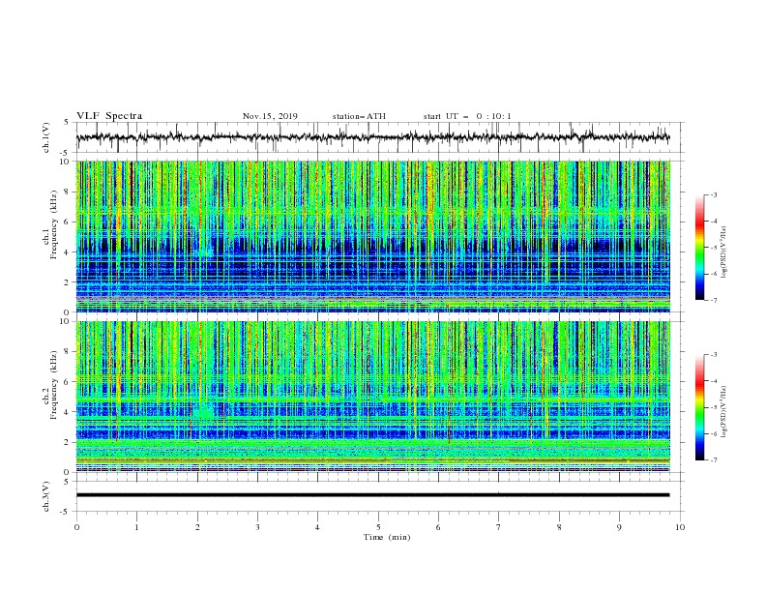The width and height of the screenshot is (766, 592).
Task: Click time axis tick label "2"
Action: coord(197,527)
